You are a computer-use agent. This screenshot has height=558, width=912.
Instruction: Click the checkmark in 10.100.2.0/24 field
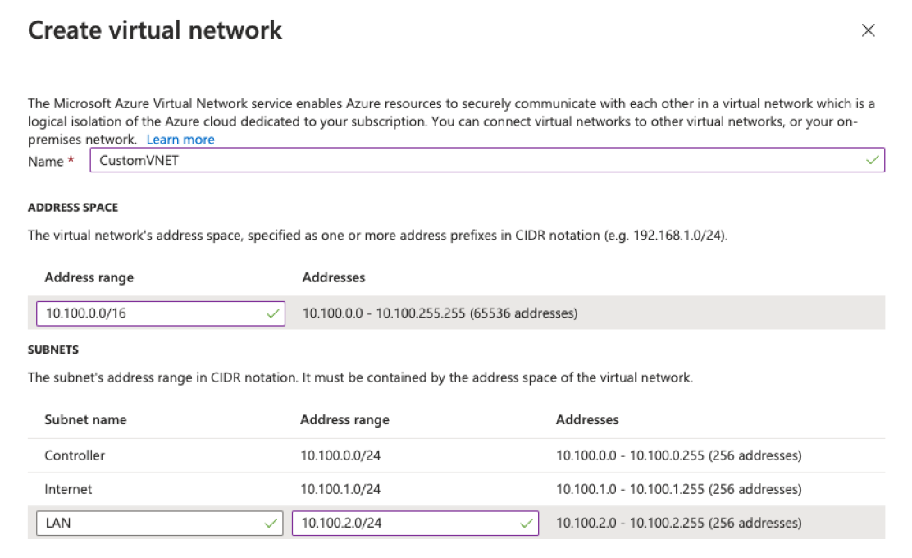(526, 523)
